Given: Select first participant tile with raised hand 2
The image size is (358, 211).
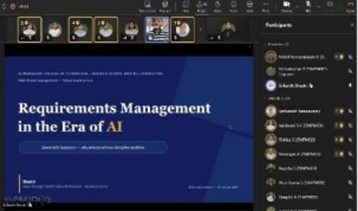Looking at the screenshot, I should [x=30, y=29].
